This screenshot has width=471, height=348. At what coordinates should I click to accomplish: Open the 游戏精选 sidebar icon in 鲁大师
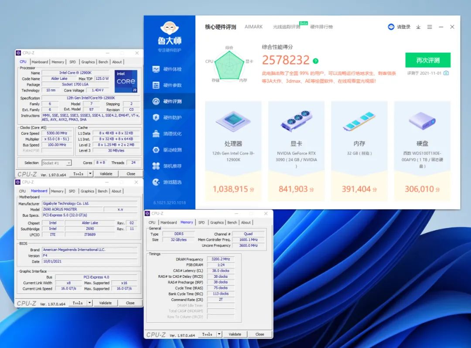(x=156, y=182)
